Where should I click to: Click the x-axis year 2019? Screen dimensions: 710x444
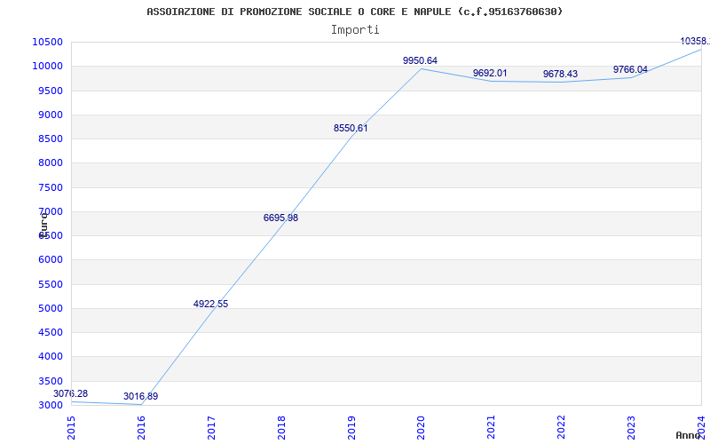[351, 428]
